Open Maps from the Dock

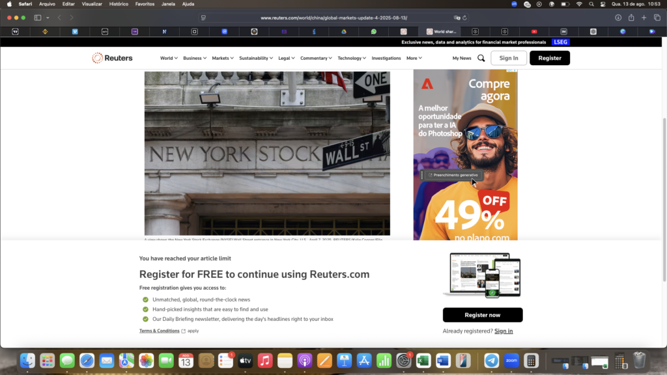click(126, 361)
